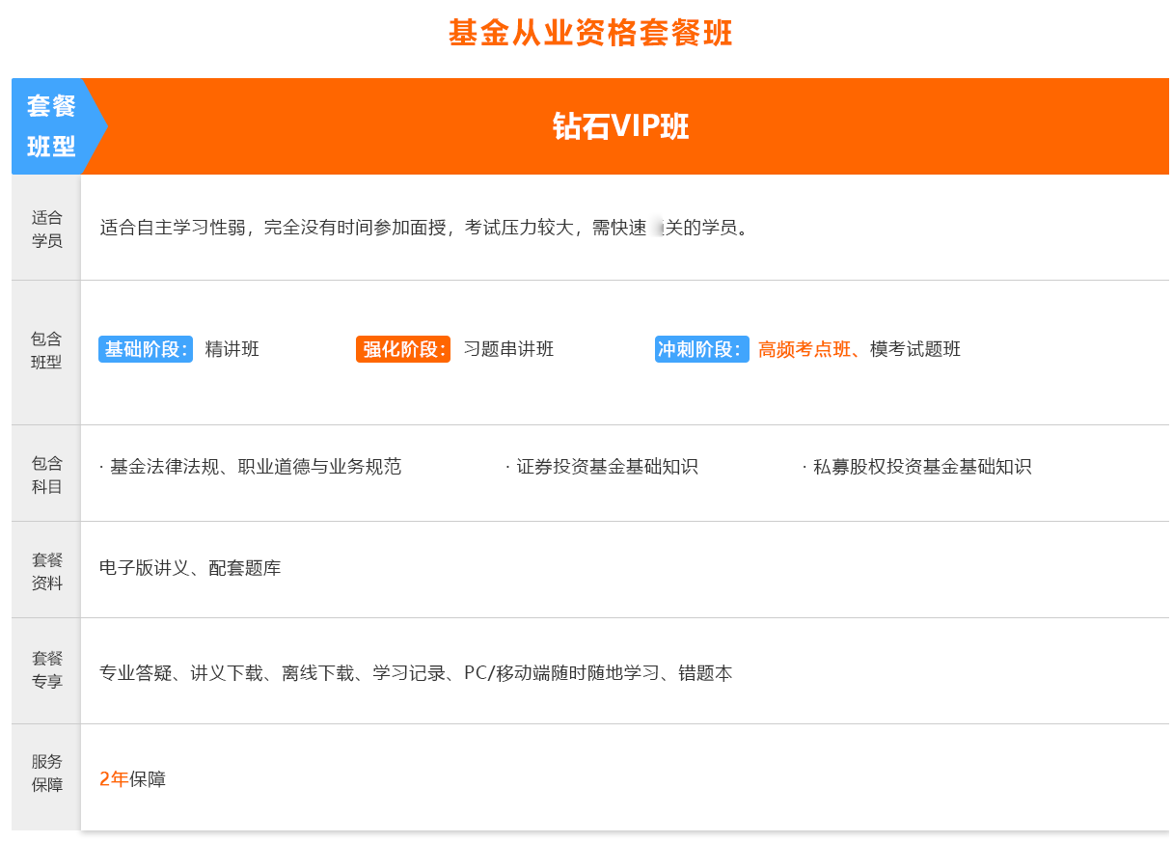Viewport: 1173px width, 842px height.
Task: Click the 冲刺阶段 blue badge
Action: 702,349
